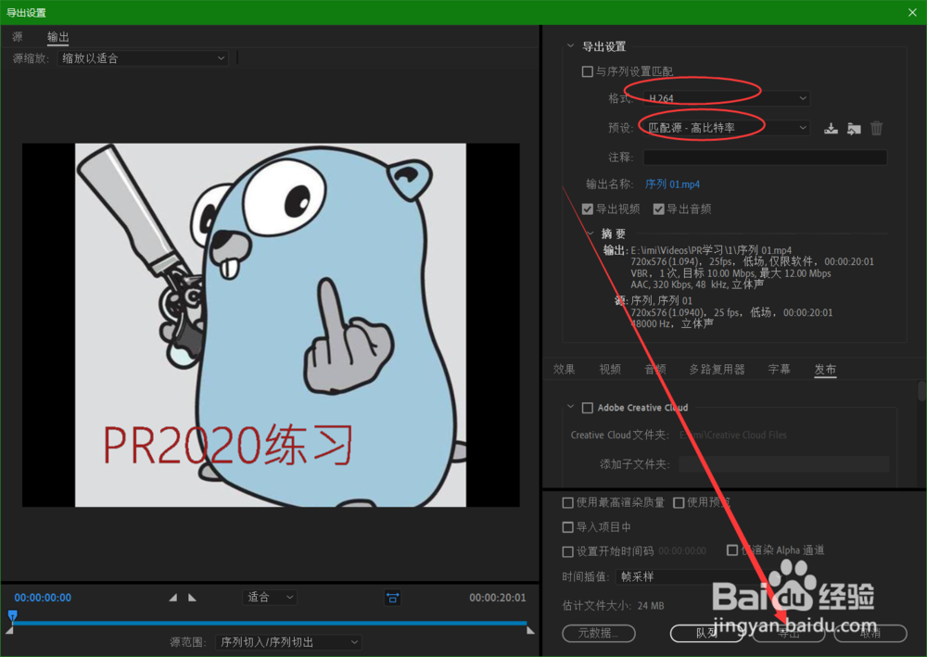Collapse the 摘要 summary section

pos(590,234)
